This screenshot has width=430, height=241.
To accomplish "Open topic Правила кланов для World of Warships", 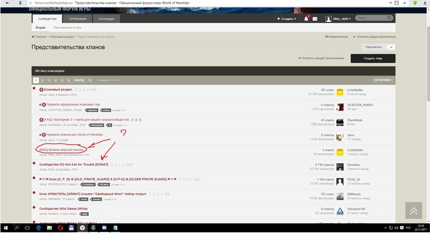I will 75,134.
